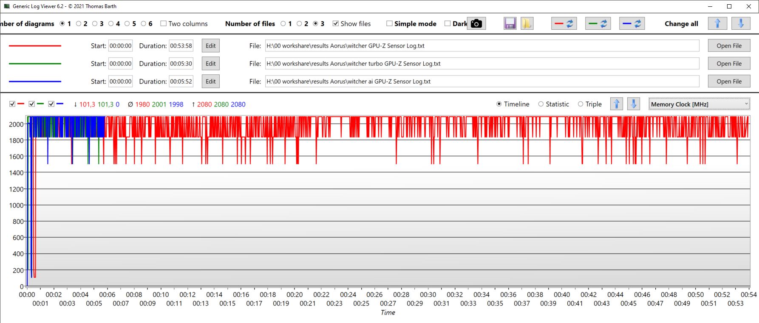Click Edit for witcher turbo log
This screenshot has height=323, width=759.
click(x=210, y=64)
